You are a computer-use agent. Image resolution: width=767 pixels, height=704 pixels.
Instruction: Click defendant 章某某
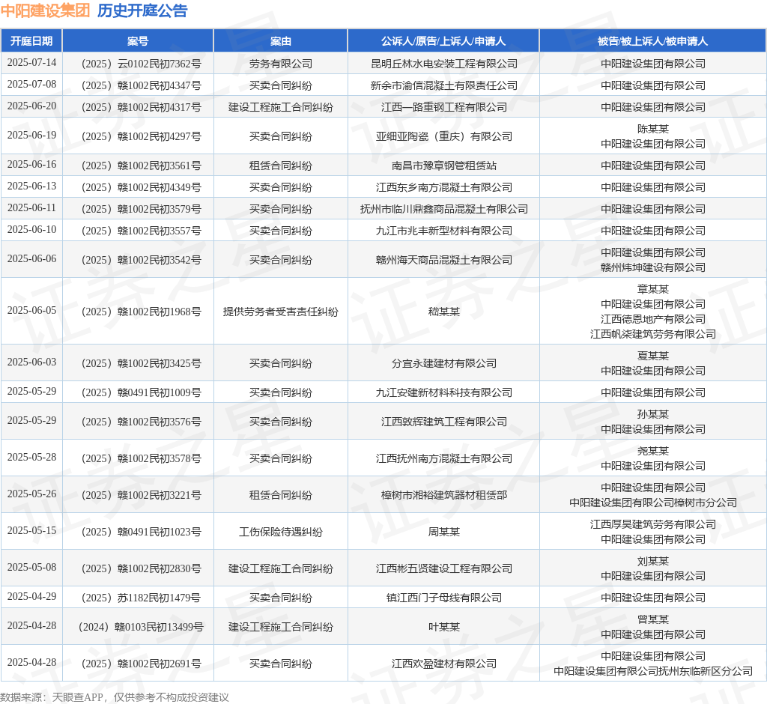point(653,289)
